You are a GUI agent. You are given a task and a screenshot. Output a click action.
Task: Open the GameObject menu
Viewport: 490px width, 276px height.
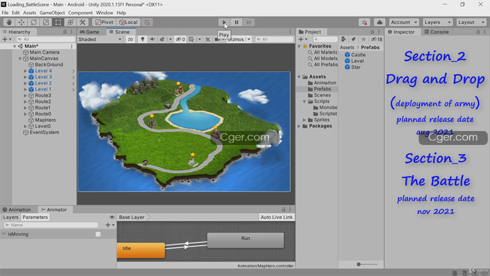point(52,13)
